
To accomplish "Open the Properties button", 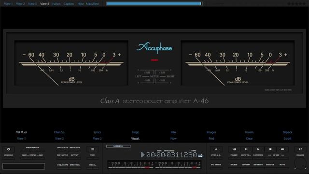I will (258, 155).
